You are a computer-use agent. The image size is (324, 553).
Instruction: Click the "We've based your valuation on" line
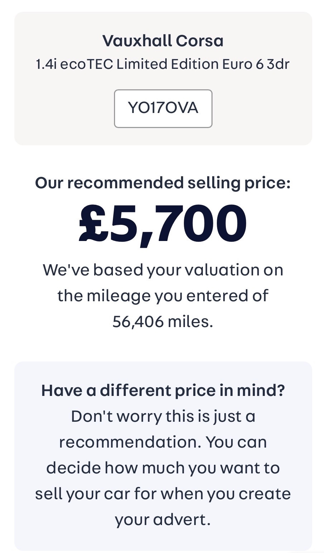[x=163, y=270]
